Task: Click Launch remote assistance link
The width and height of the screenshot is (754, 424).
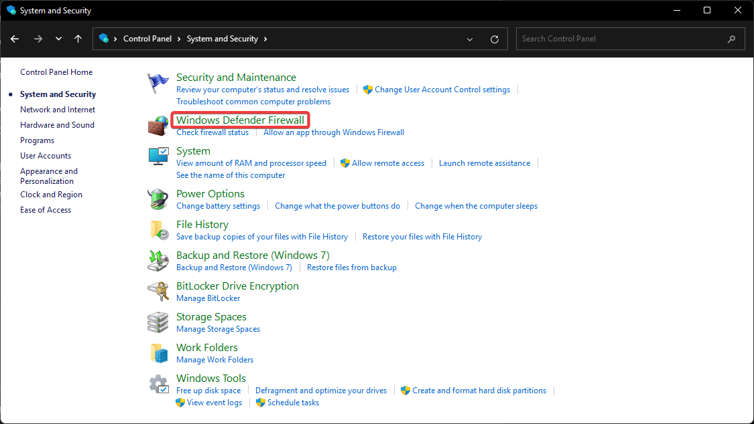Action: pyautogui.click(x=485, y=163)
